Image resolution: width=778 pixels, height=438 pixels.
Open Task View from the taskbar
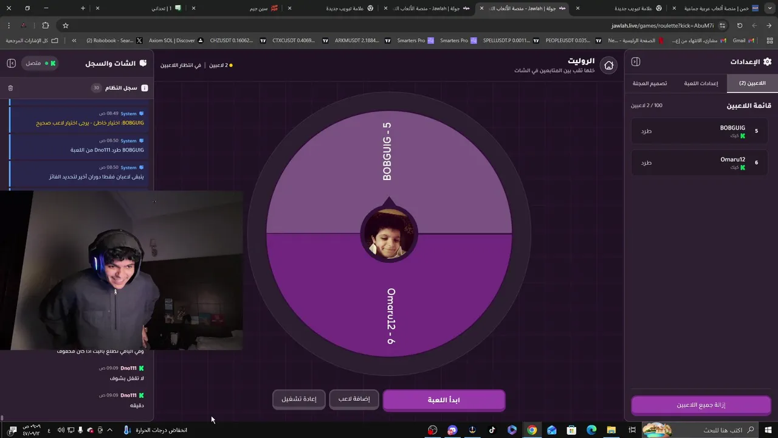click(632, 430)
